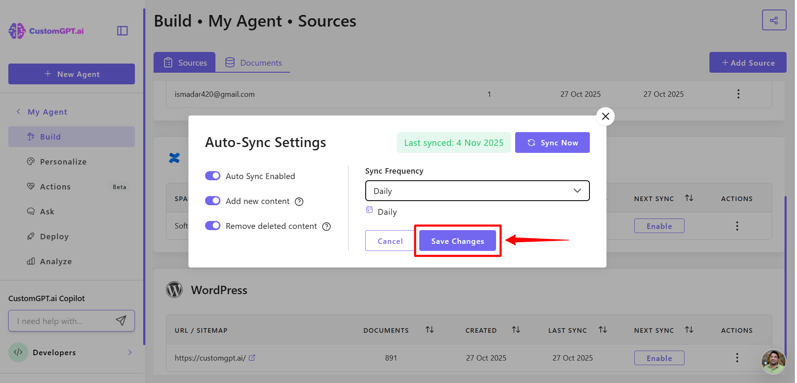Open actions menu for ismadar420@gmail.com row
797x383 pixels.
(x=738, y=94)
